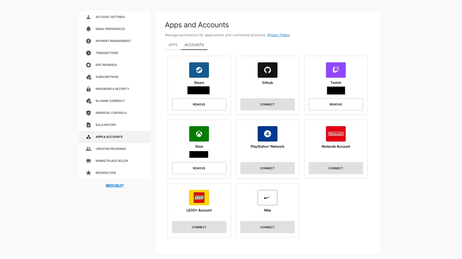Click the LEGO logo icon
This screenshot has width=462, height=259.
[199, 198]
